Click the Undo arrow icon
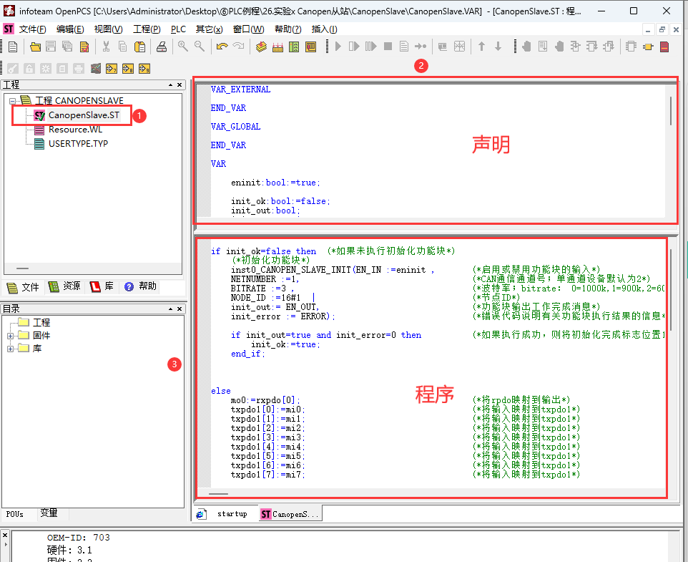Image resolution: width=688 pixels, height=562 pixels. pyautogui.click(x=222, y=47)
